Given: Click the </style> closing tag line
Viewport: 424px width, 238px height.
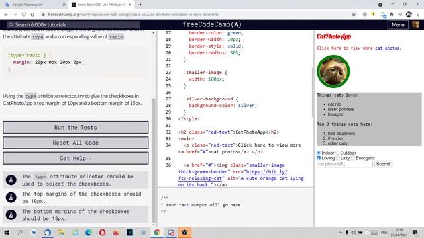Looking at the screenshot, I should coord(189,119).
